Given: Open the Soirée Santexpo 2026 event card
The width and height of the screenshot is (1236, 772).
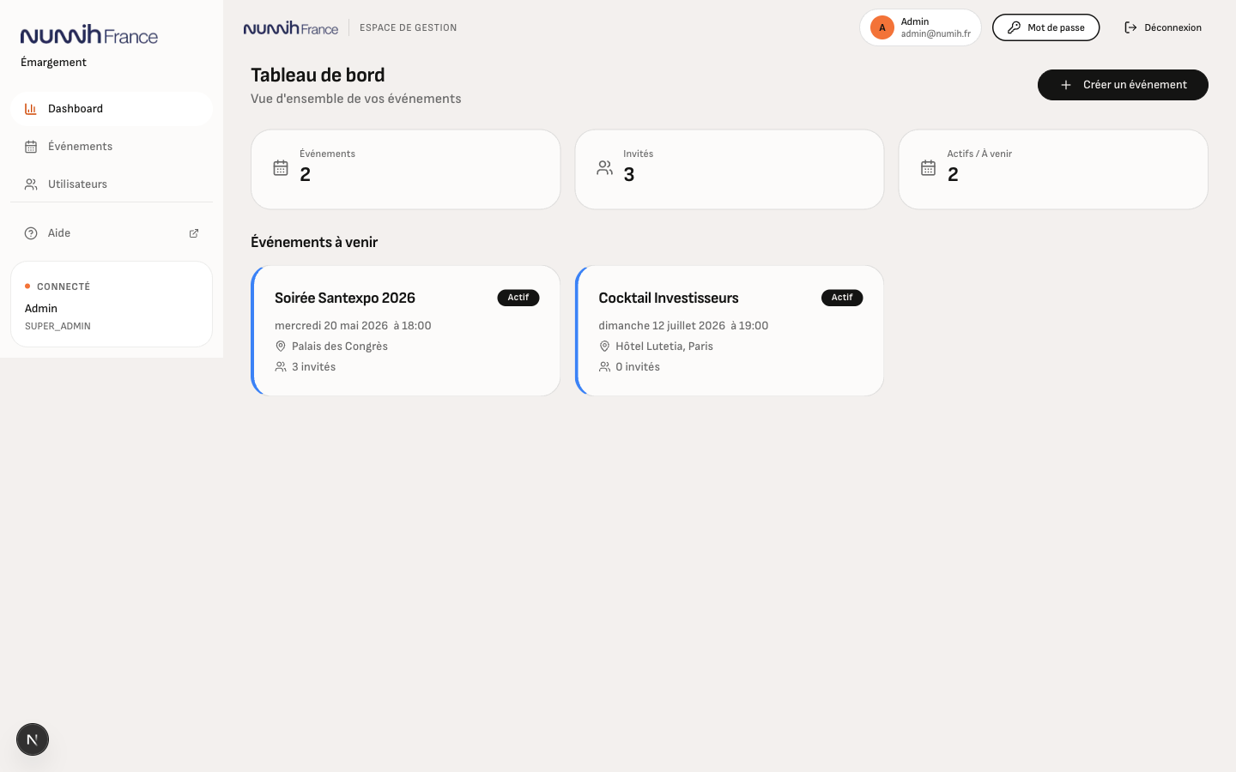Looking at the screenshot, I should point(405,330).
